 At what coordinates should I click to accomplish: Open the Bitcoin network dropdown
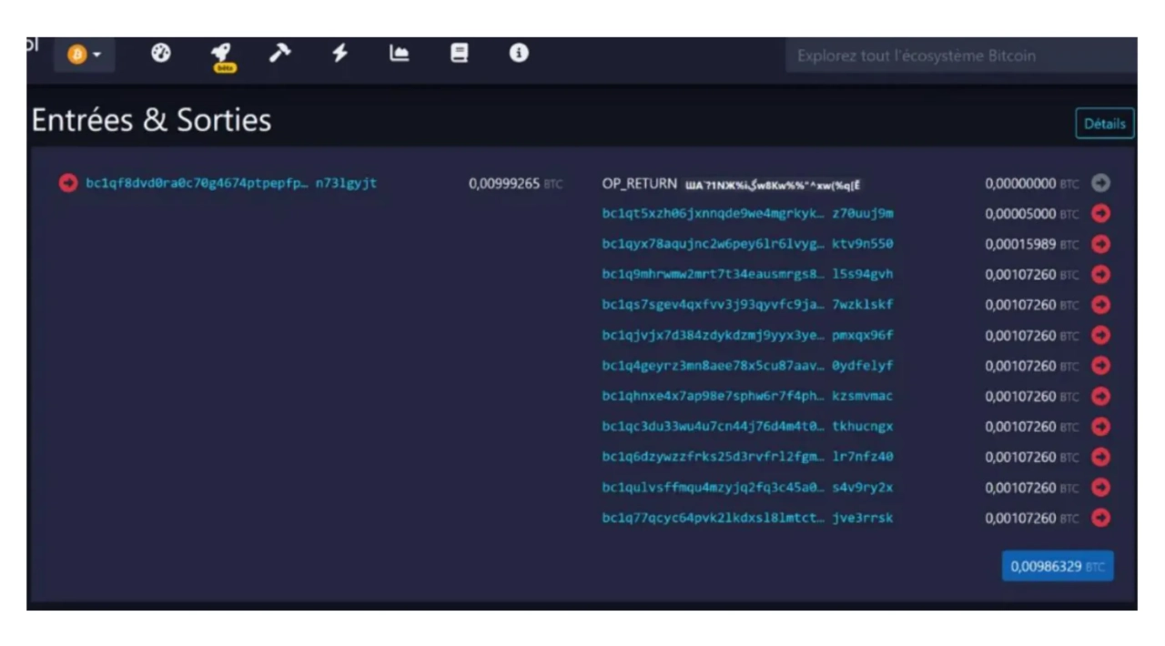point(84,56)
